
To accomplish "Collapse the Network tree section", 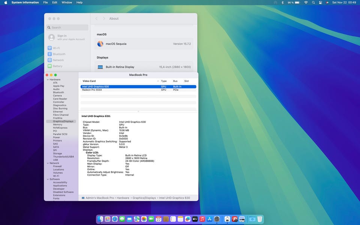I will click(48, 163).
